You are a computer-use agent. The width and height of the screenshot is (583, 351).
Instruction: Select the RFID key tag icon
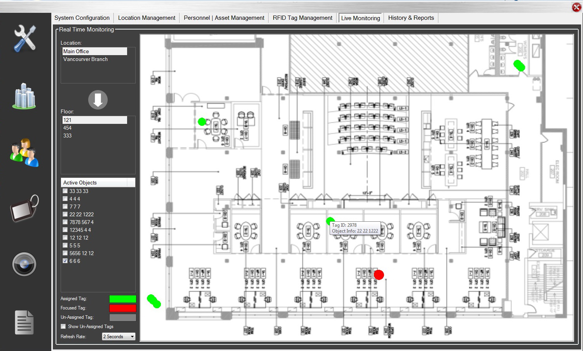pos(24,209)
